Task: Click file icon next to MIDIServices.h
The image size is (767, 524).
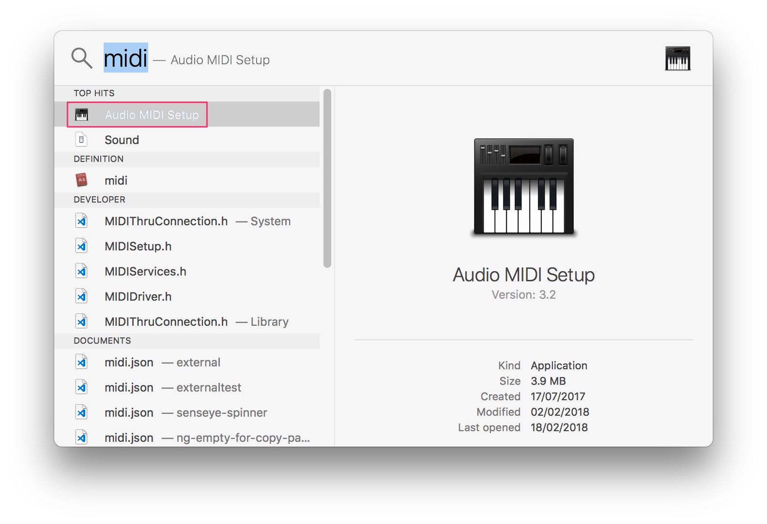Action: [x=81, y=271]
